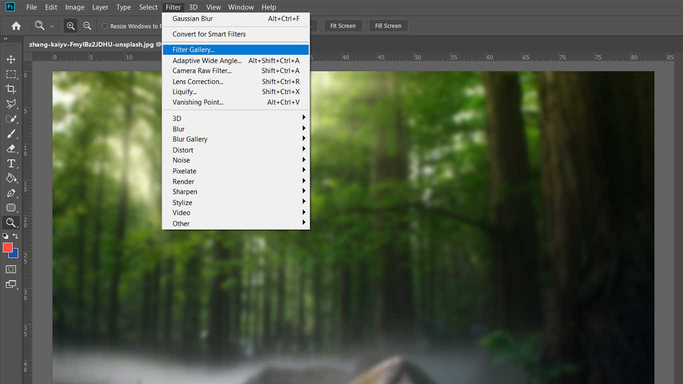Open the red foreground color swatch
This screenshot has height=384, width=683.
(7, 247)
